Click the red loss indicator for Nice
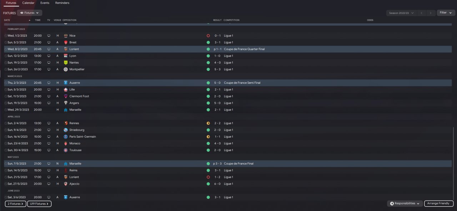Viewport: 457px width, 211px height. pos(208,36)
